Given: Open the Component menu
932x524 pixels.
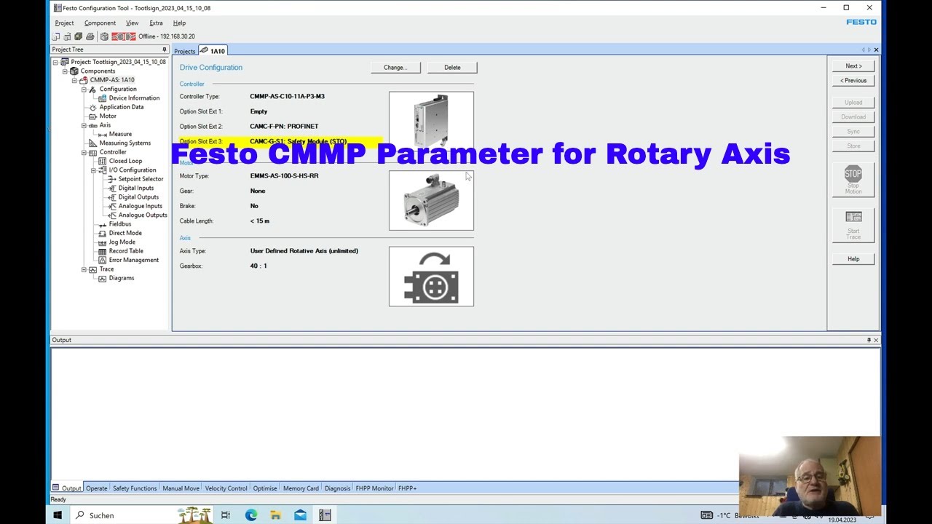Looking at the screenshot, I should pyautogui.click(x=100, y=23).
